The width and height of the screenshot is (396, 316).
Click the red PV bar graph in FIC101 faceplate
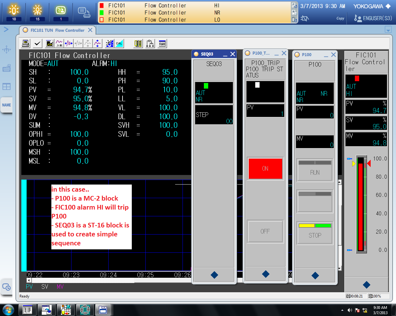click(x=360, y=207)
